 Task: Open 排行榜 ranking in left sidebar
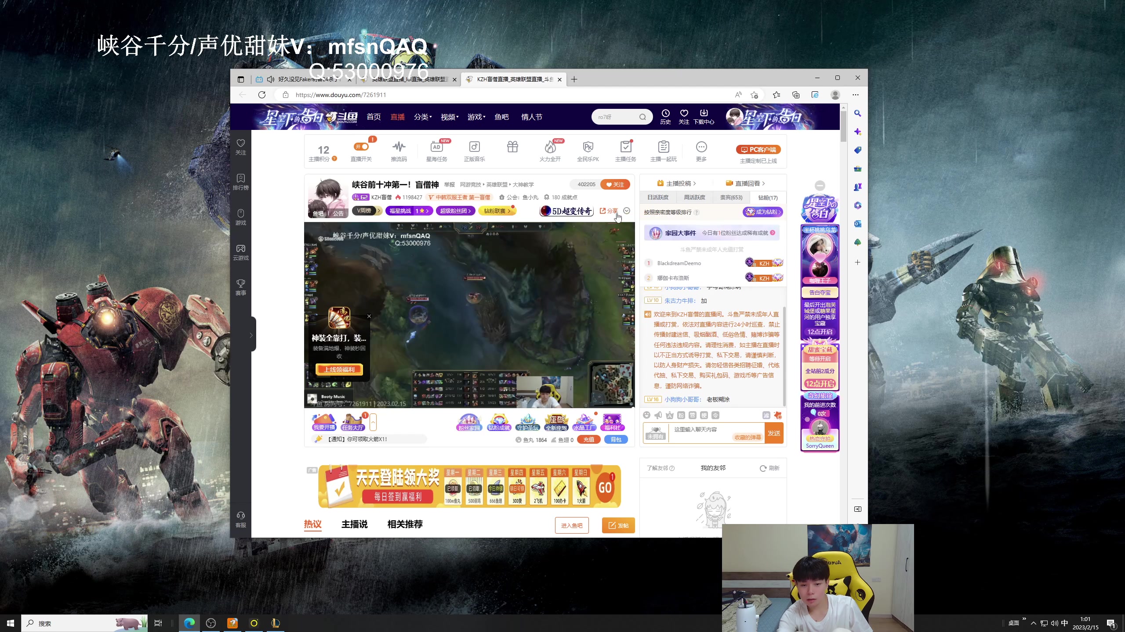pyautogui.click(x=241, y=182)
